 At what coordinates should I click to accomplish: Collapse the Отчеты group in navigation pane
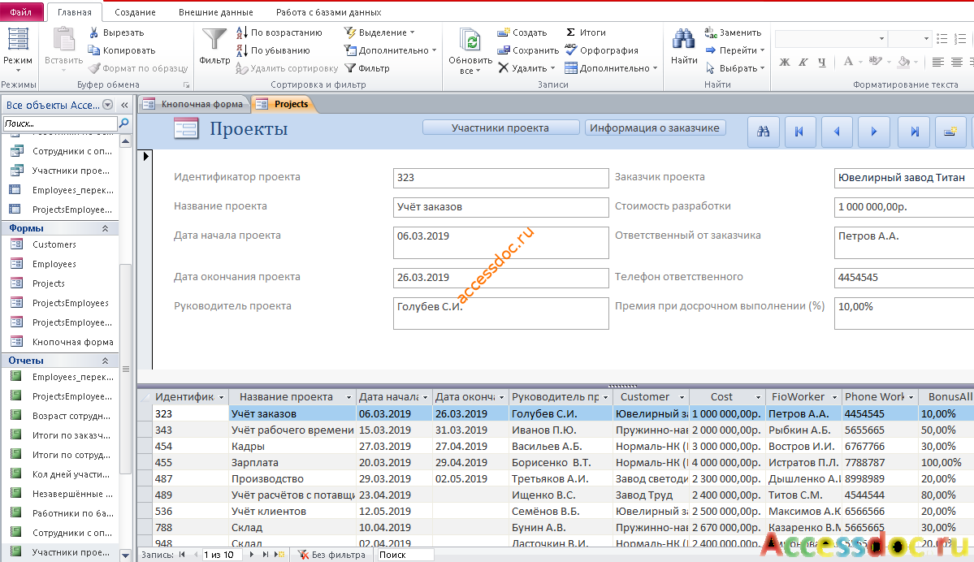105,361
